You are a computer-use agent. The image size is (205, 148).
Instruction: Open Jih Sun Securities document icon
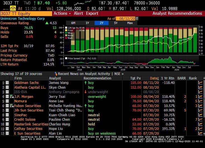(x=7, y=110)
